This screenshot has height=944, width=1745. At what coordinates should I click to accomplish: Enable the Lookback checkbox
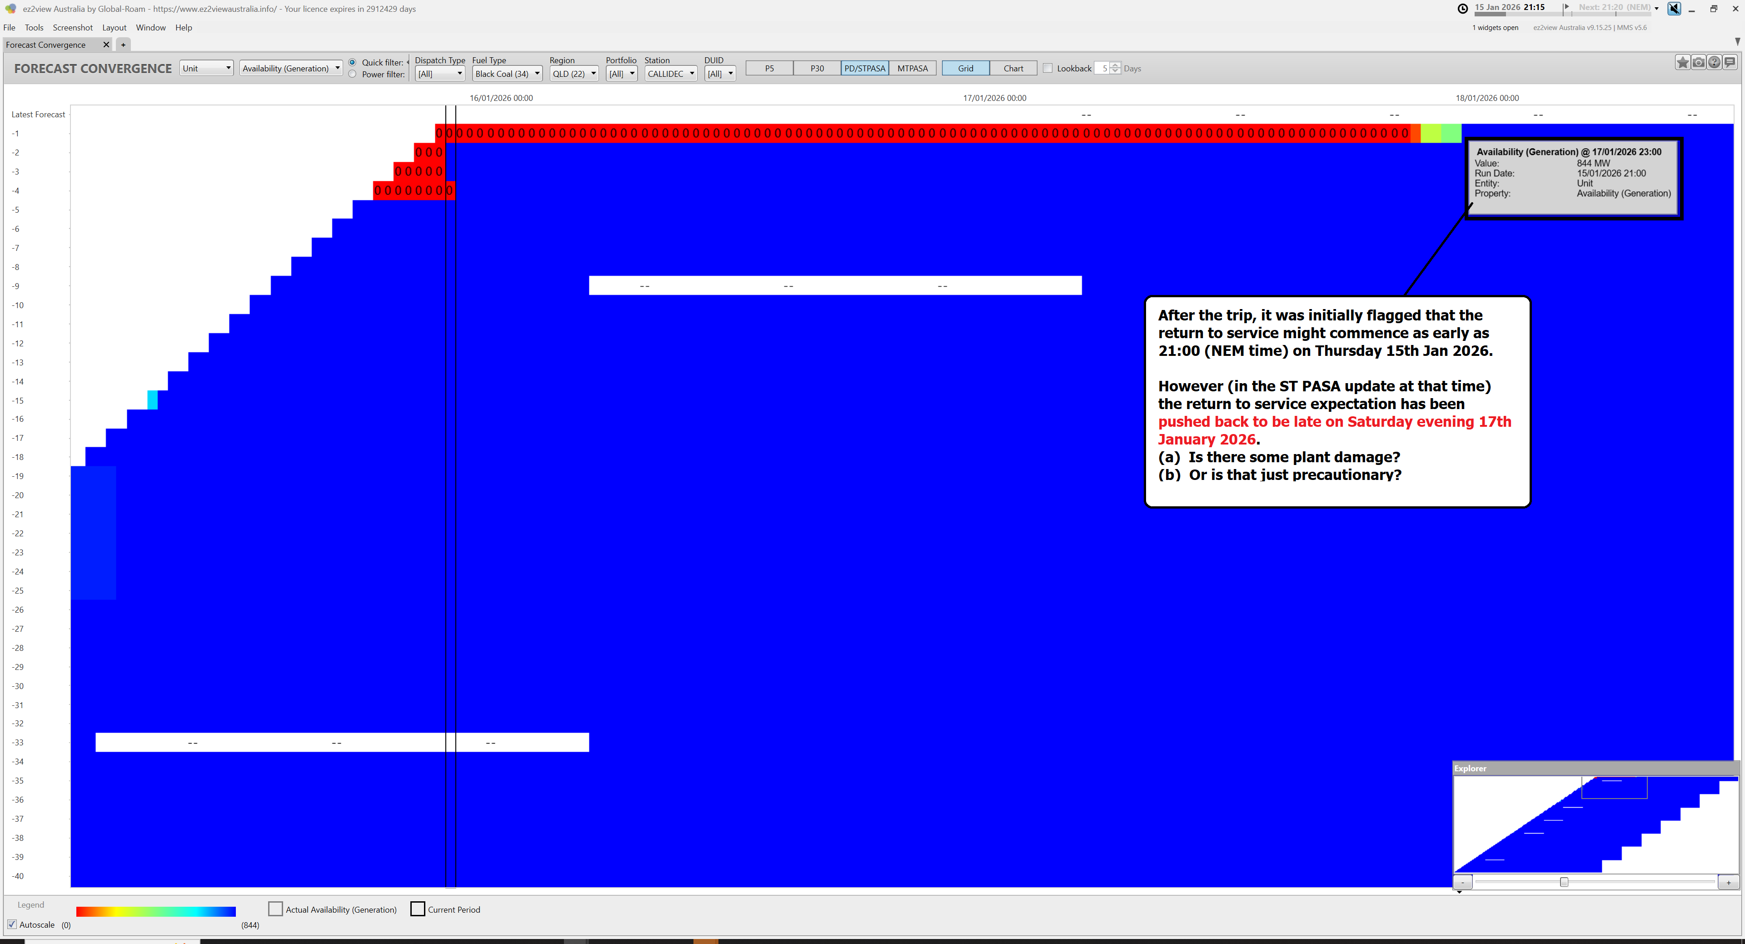(x=1048, y=69)
